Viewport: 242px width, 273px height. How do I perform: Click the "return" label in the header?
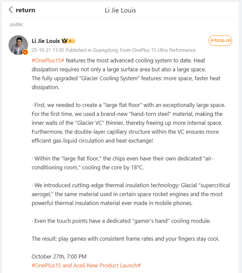click(x=25, y=10)
